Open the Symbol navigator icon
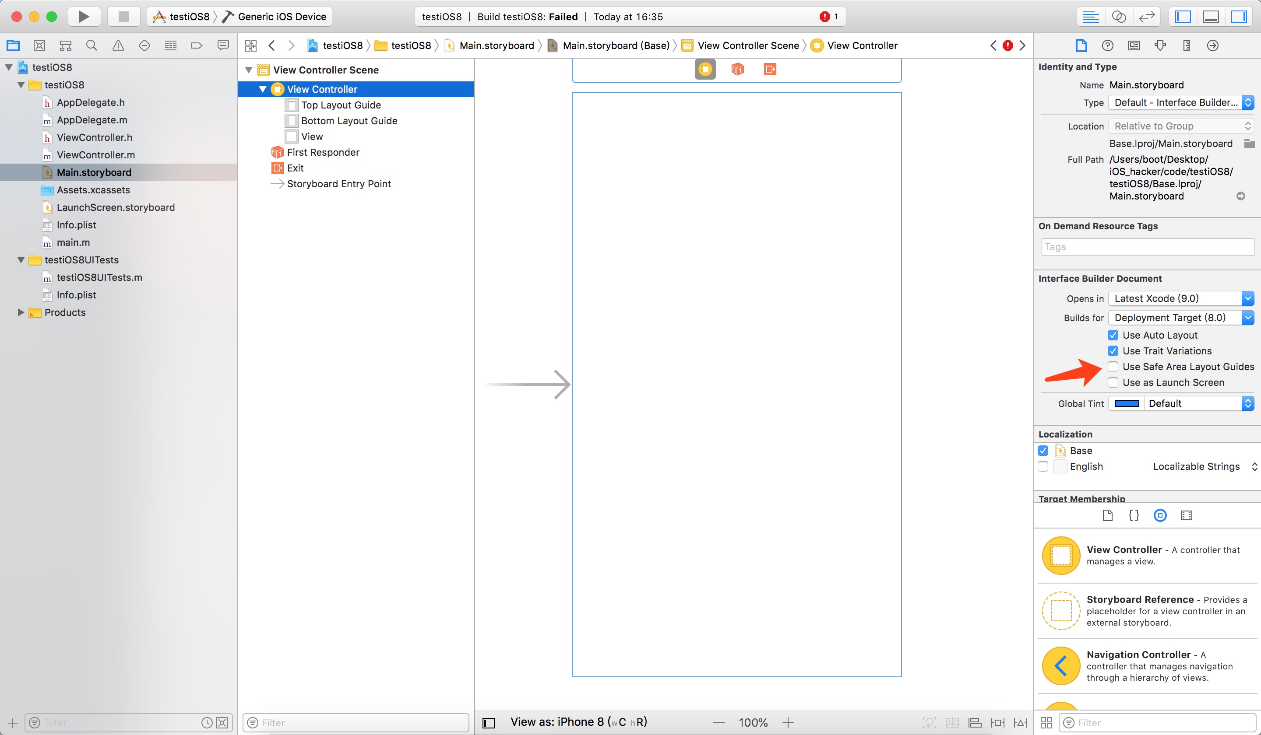The image size is (1261, 735). [x=66, y=45]
